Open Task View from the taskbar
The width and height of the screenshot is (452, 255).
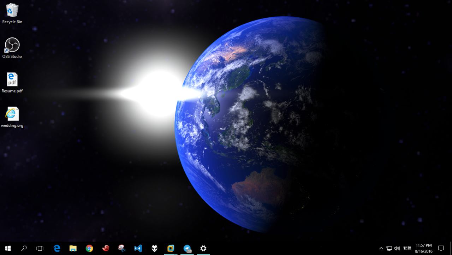tap(40, 248)
